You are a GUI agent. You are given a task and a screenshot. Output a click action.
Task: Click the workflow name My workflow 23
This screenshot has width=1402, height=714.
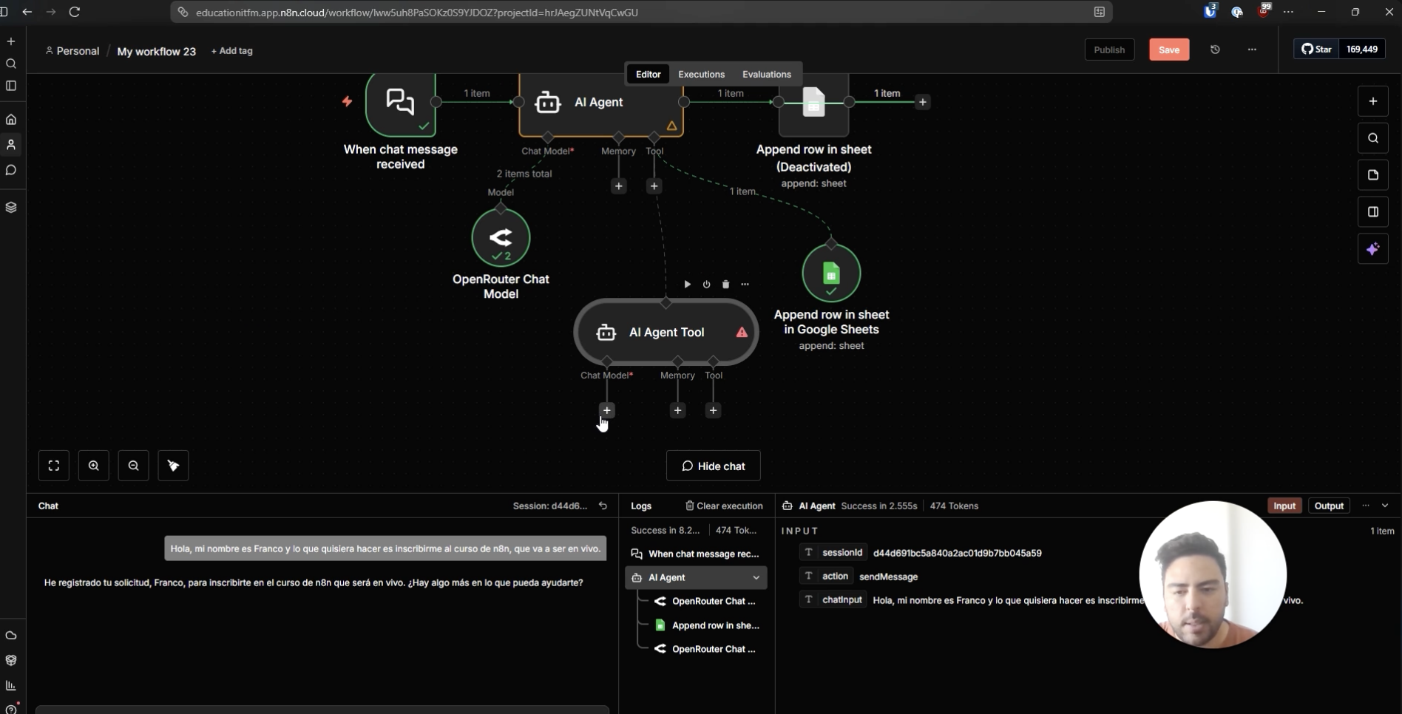click(x=156, y=51)
